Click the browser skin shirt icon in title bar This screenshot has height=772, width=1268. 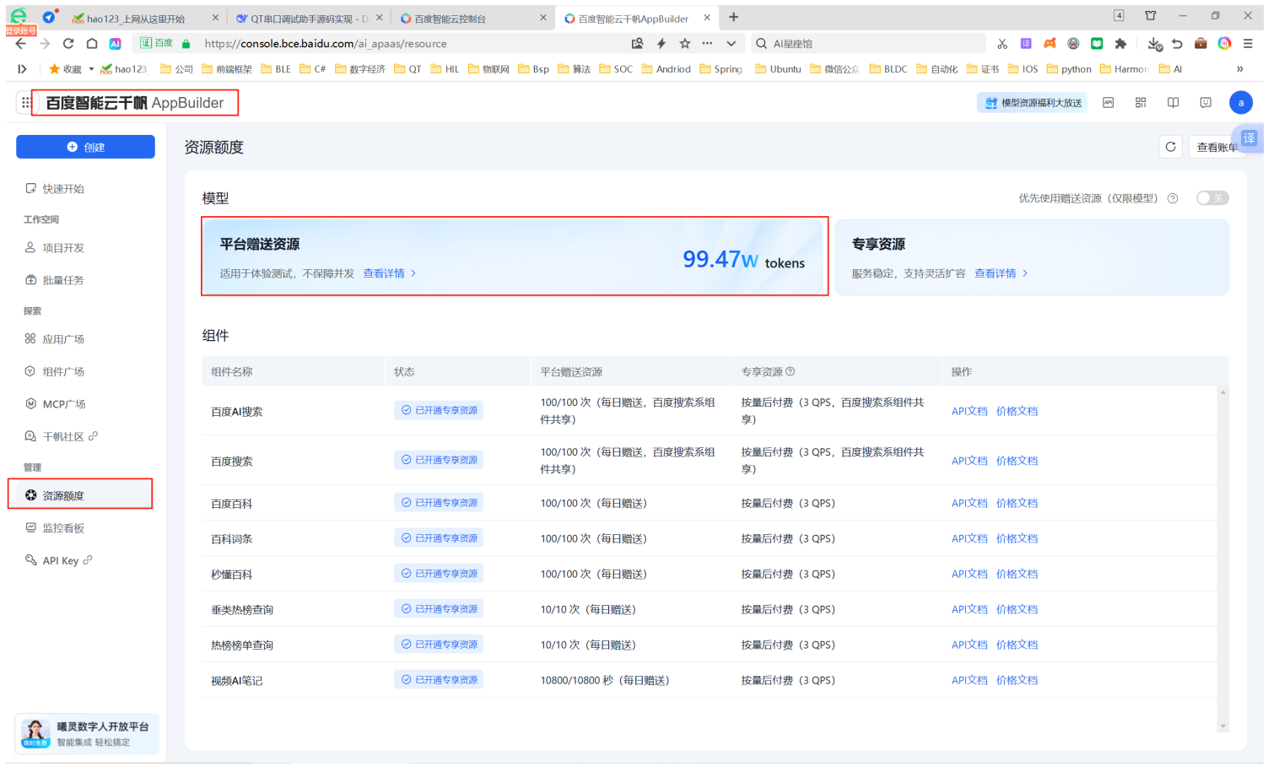[1151, 16]
